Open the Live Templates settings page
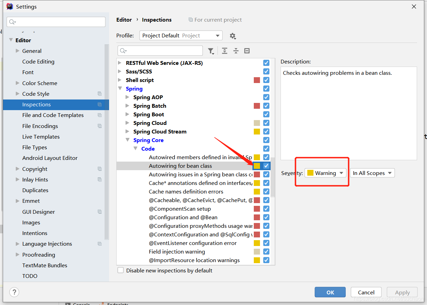 click(x=41, y=137)
